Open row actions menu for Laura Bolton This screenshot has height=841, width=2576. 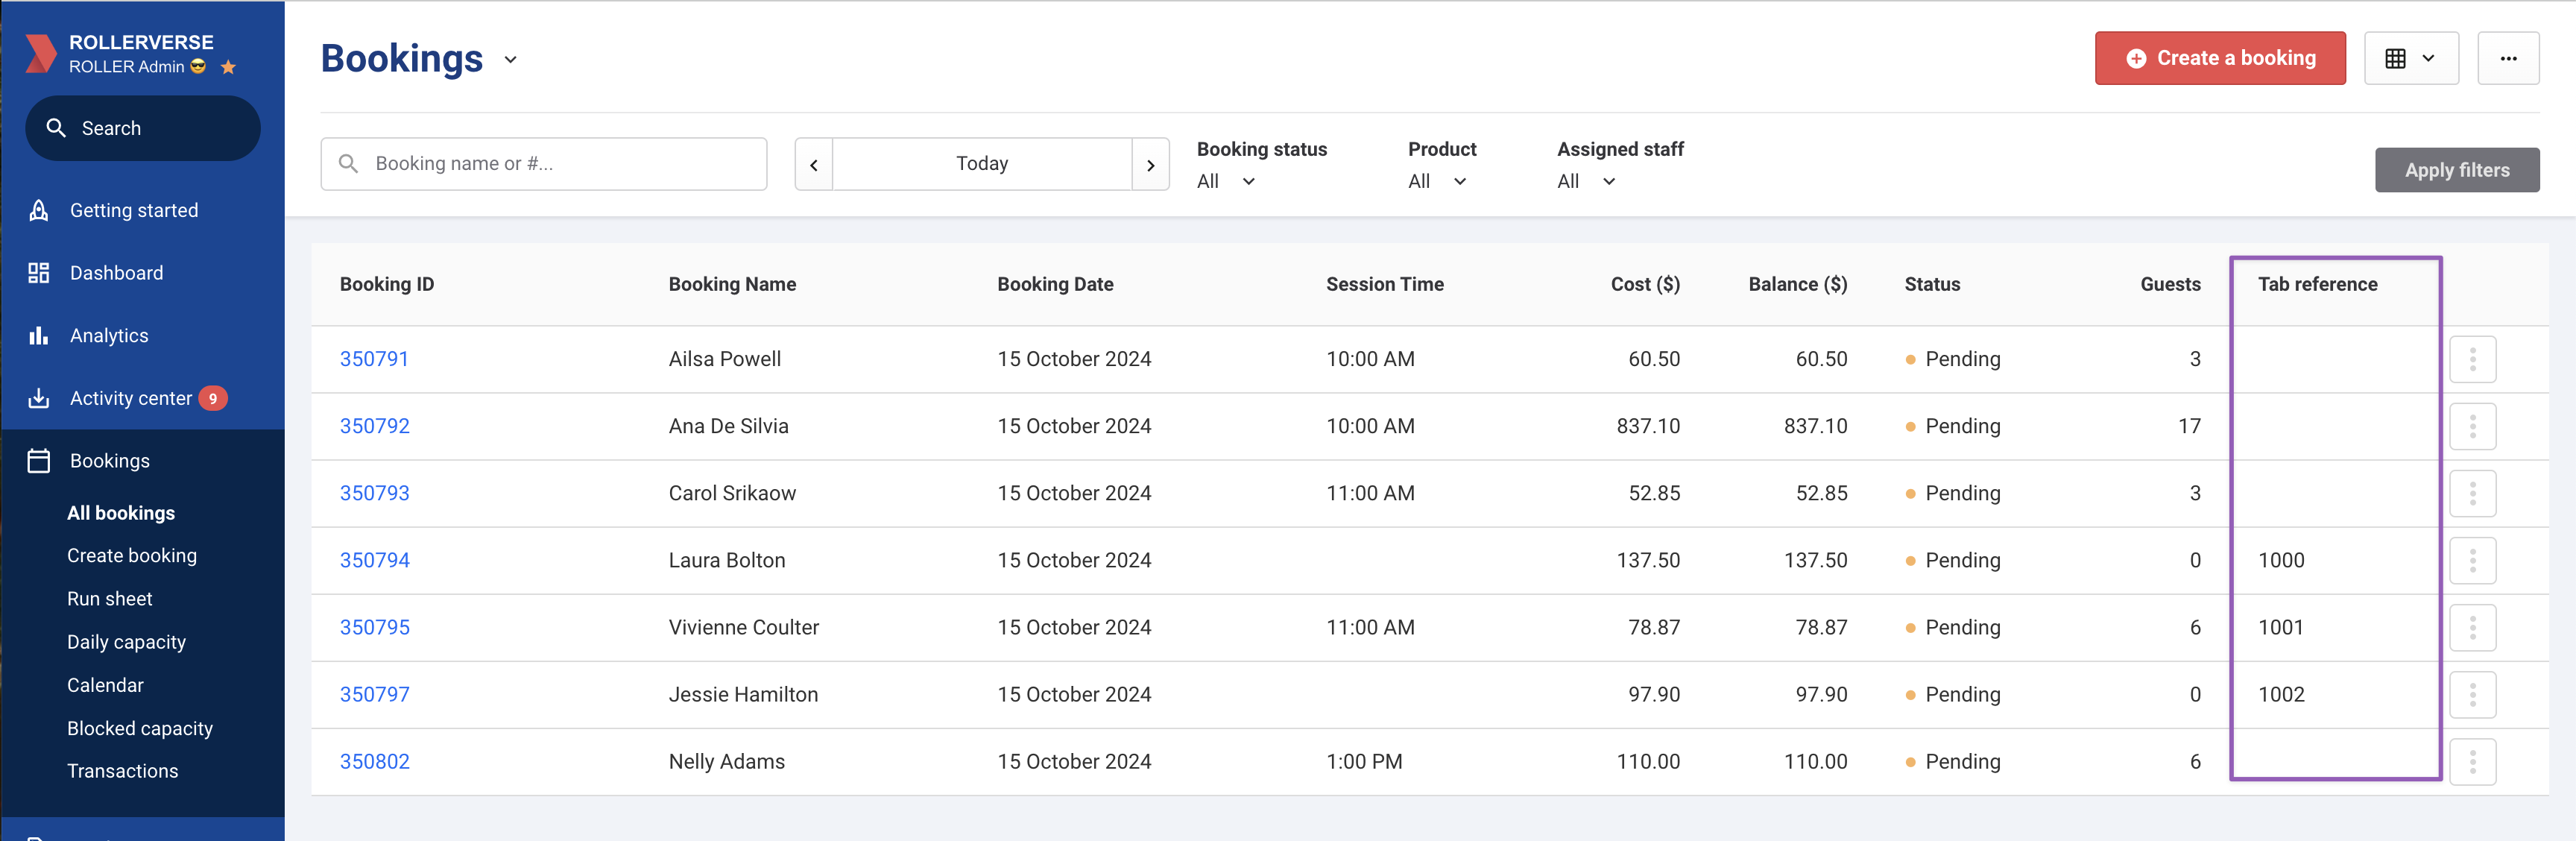pyautogui.click(x=2472, y=560)
